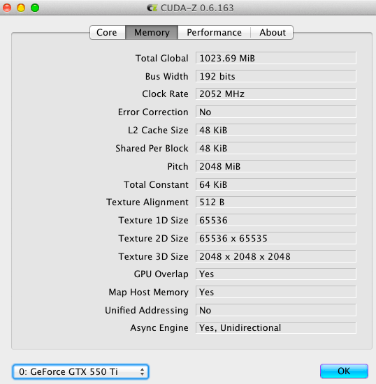Click the Pitch value 2048 MiB
Viewport: 376px width, 384px height.
[276, 166]
